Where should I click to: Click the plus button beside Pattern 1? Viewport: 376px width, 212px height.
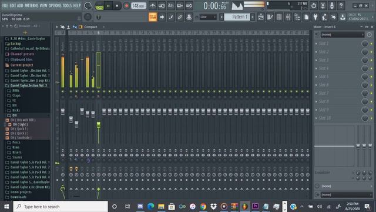click(253, 17)
